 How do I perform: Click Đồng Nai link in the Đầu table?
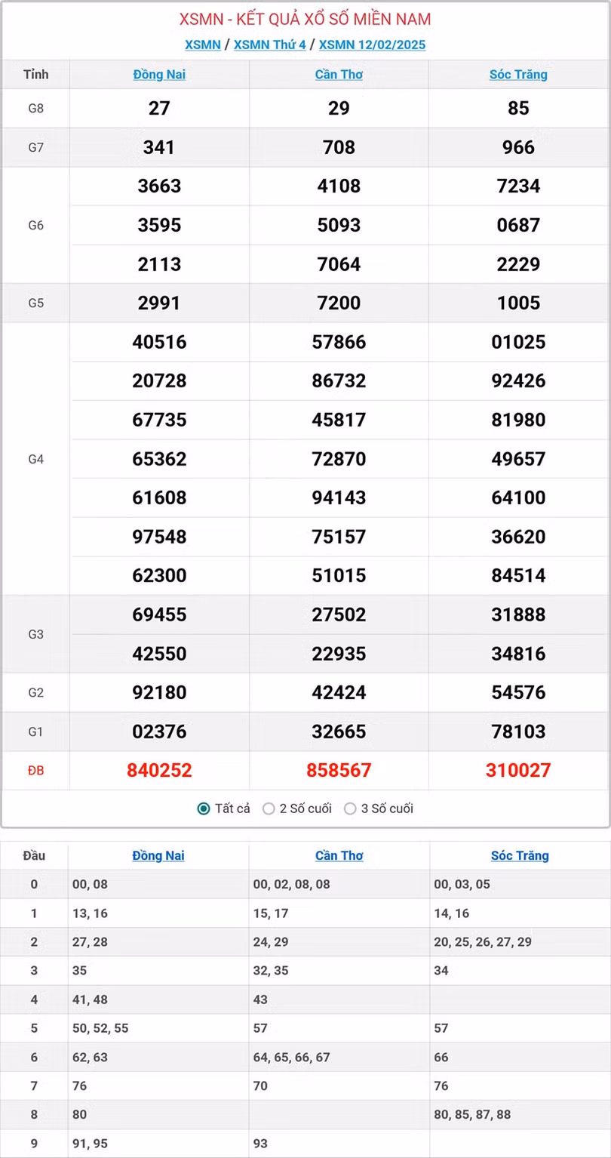pos(158,855)
